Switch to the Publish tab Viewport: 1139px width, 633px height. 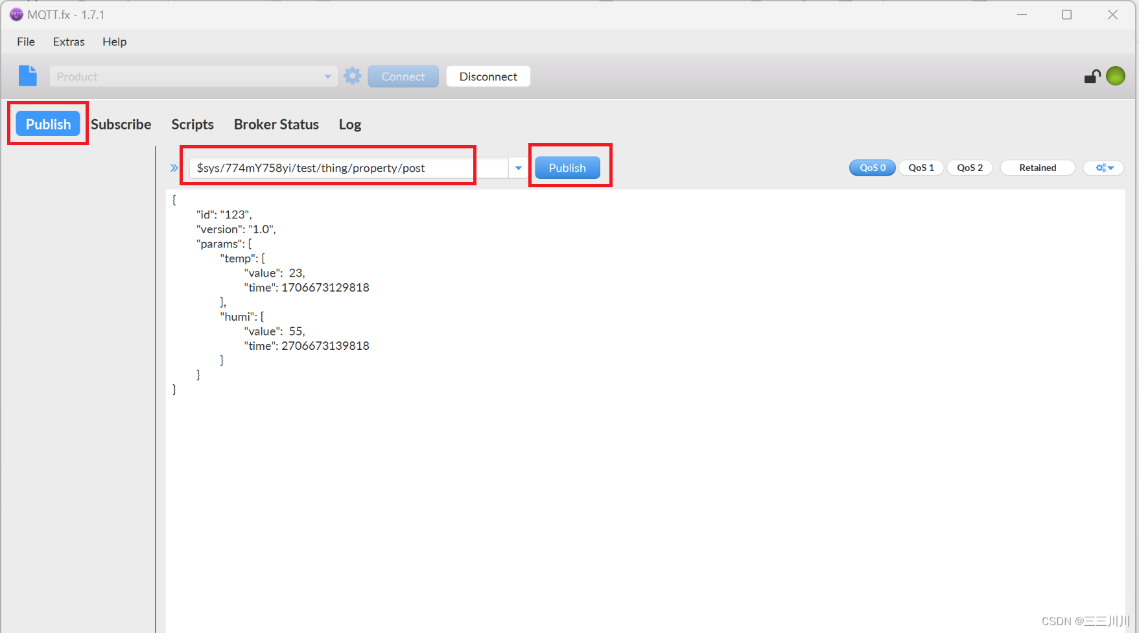pyautogui.click(x=48, y=124)
